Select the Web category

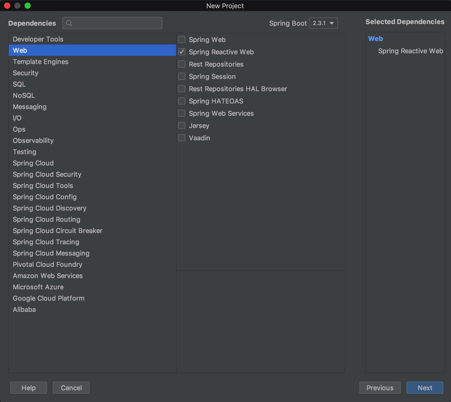[x=92, y=50]
